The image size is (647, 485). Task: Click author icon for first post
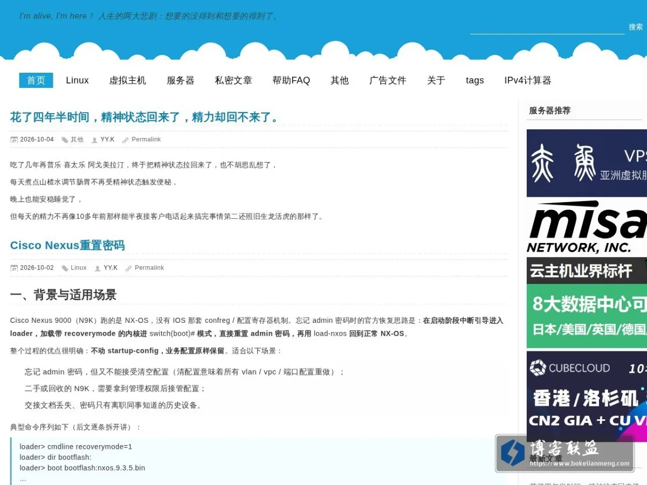click(94, 140)
